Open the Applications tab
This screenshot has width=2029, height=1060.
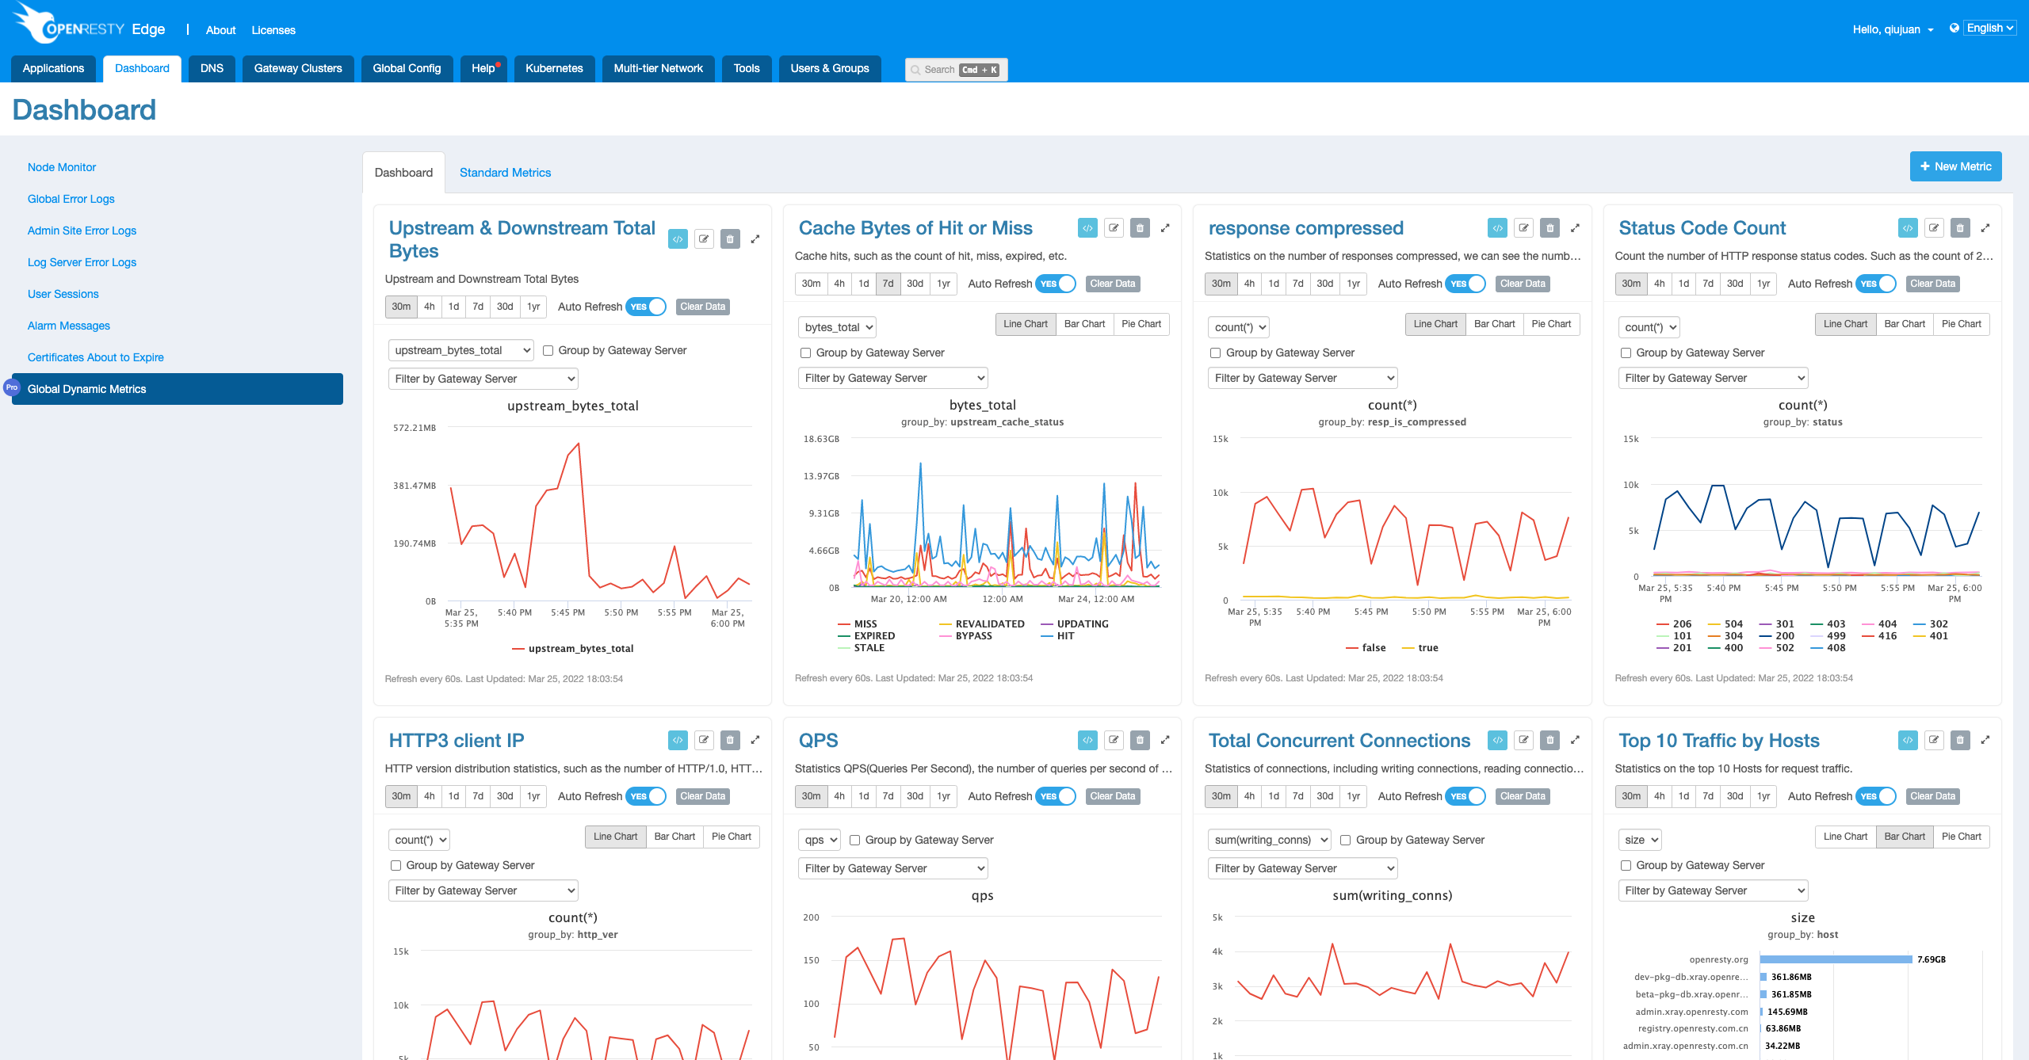pos(53,68)
